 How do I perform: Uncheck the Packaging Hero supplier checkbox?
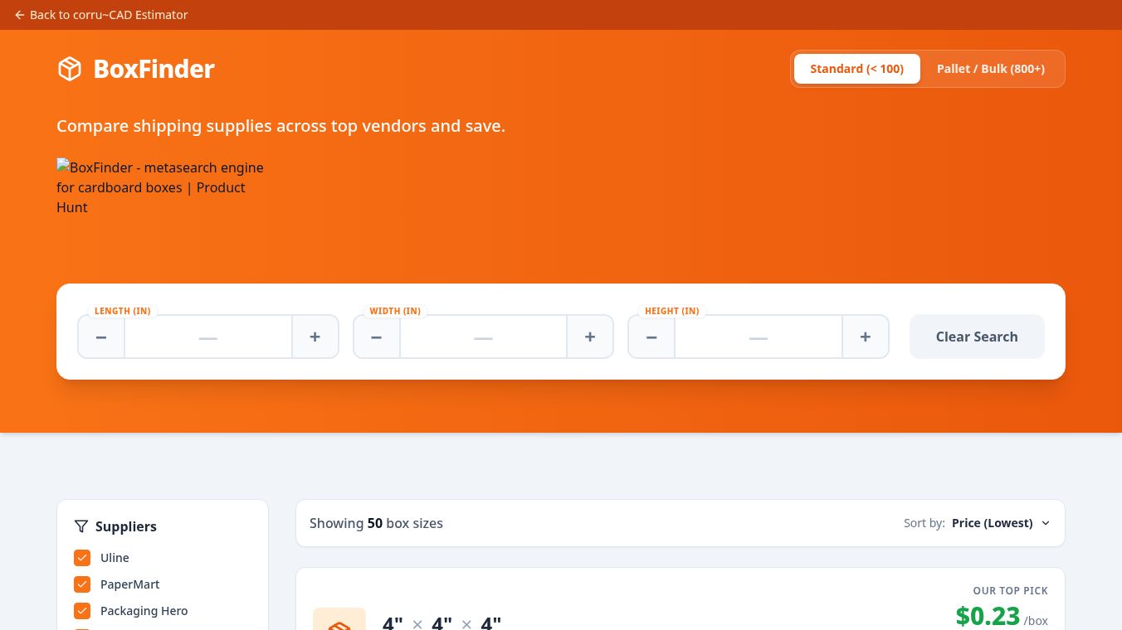[x=82, y=611]
